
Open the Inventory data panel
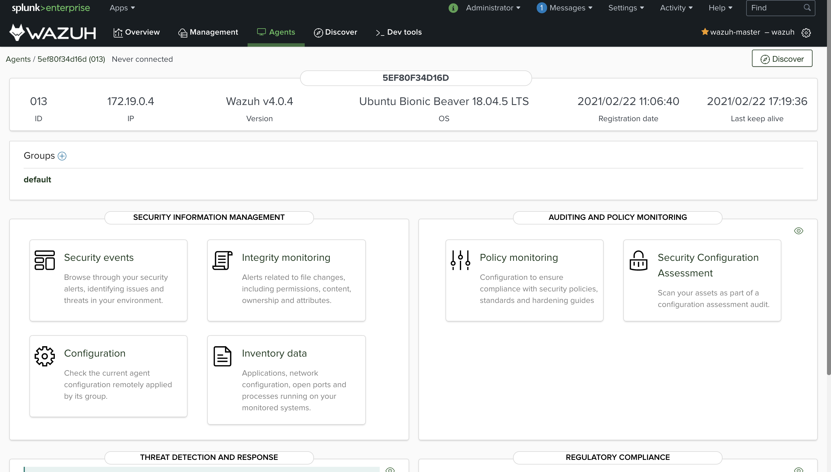pos(274,353)
